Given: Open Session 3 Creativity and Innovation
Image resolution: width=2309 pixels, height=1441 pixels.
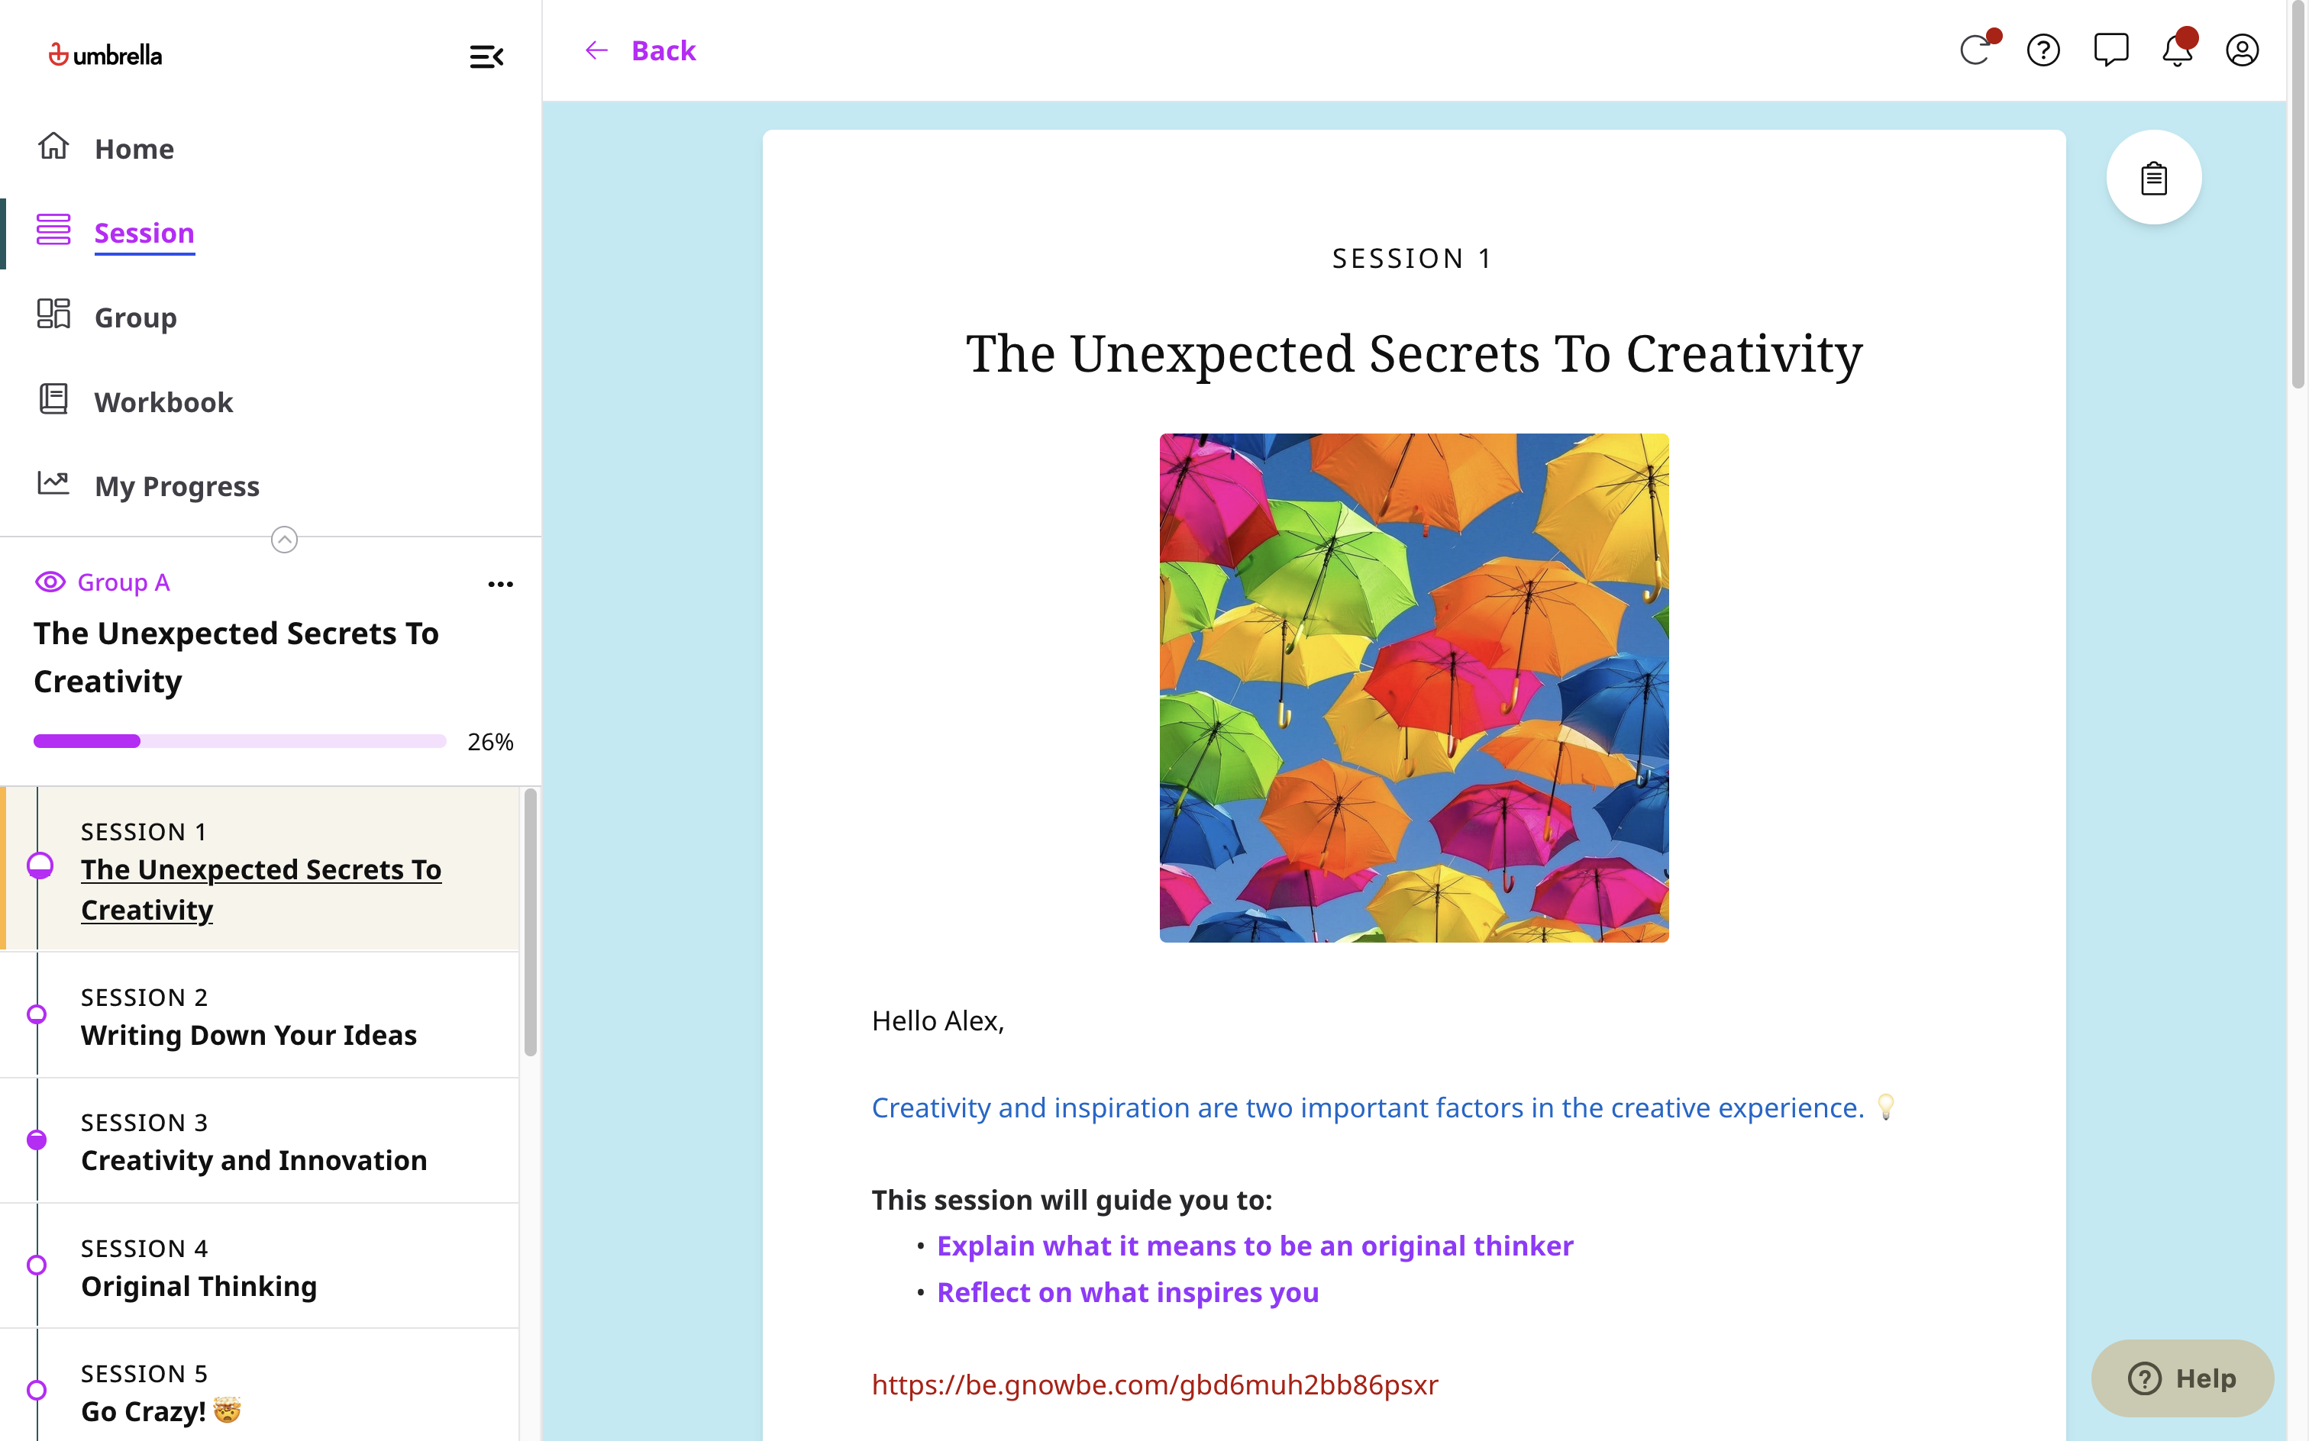Looking at the screenshot, I should (x=260, y=1141).
